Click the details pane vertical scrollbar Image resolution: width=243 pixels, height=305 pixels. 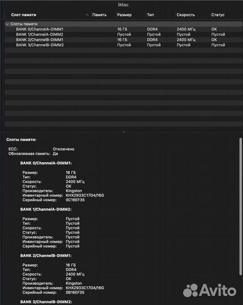point(241,206)
